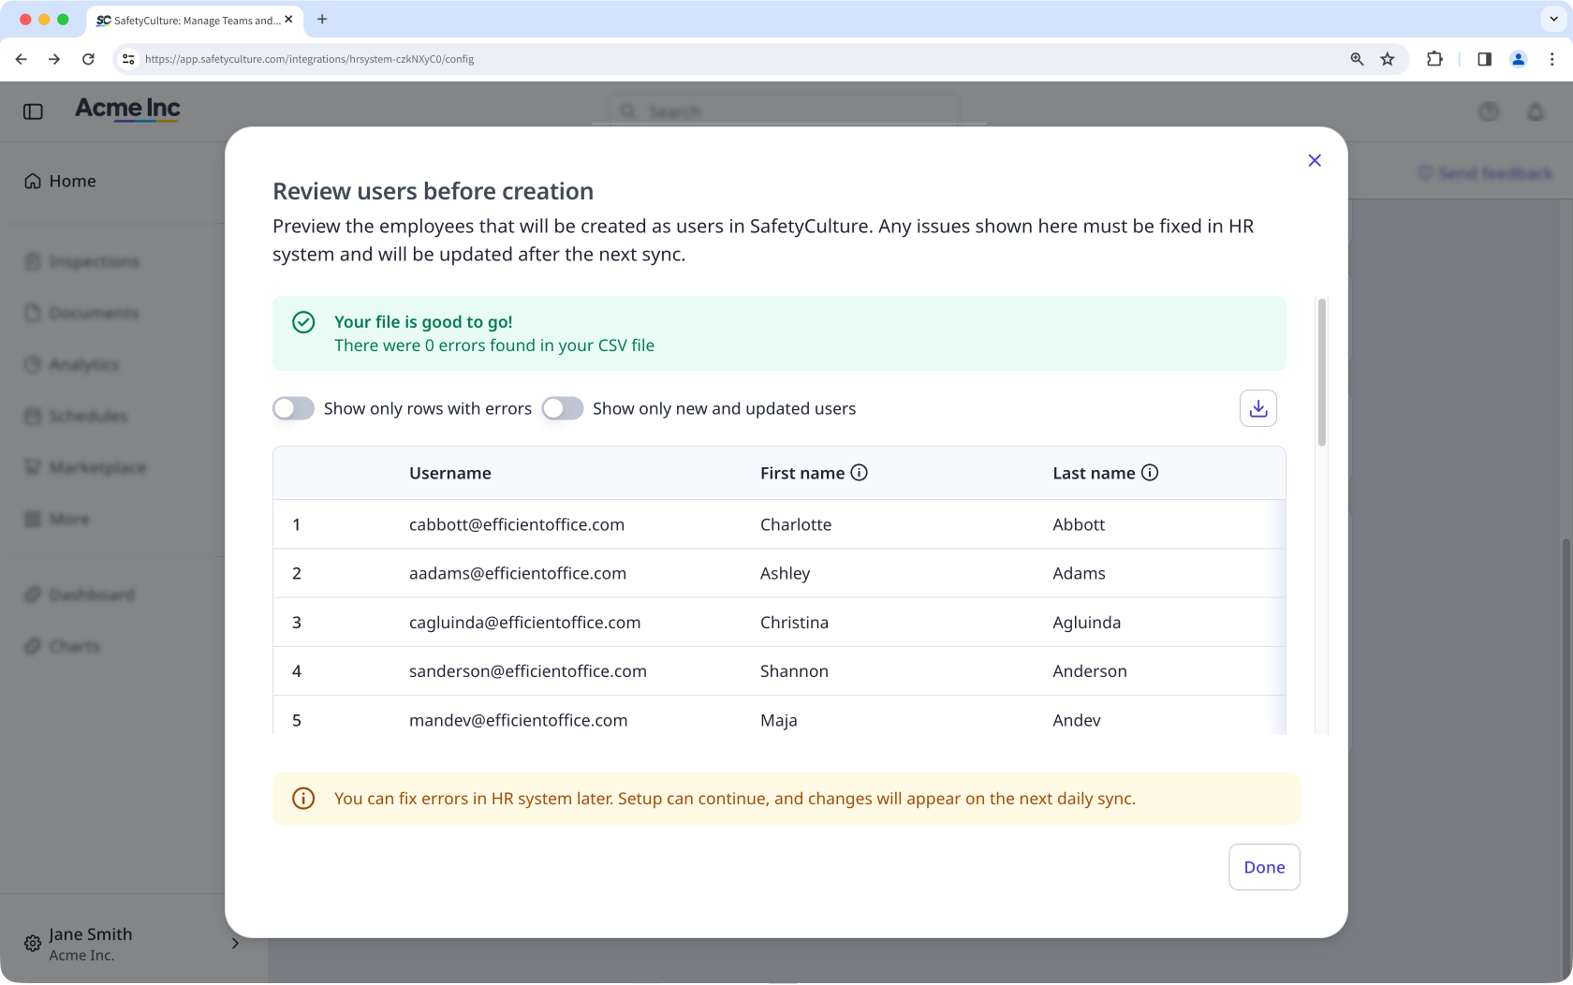Click the browser profile avatar
Screen dimensions: 1573x985
click(x=1519, y=59)
